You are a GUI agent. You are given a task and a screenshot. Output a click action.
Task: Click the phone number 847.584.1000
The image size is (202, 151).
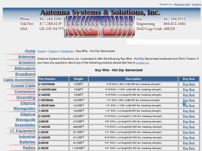click(51, 19)
